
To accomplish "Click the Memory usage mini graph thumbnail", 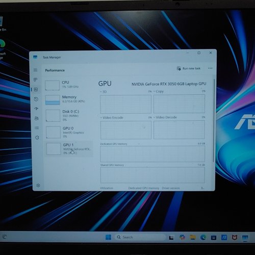I will click(53, 100).
